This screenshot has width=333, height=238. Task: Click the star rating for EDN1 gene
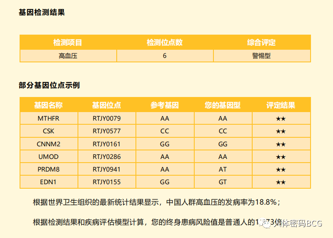[282, 182]
